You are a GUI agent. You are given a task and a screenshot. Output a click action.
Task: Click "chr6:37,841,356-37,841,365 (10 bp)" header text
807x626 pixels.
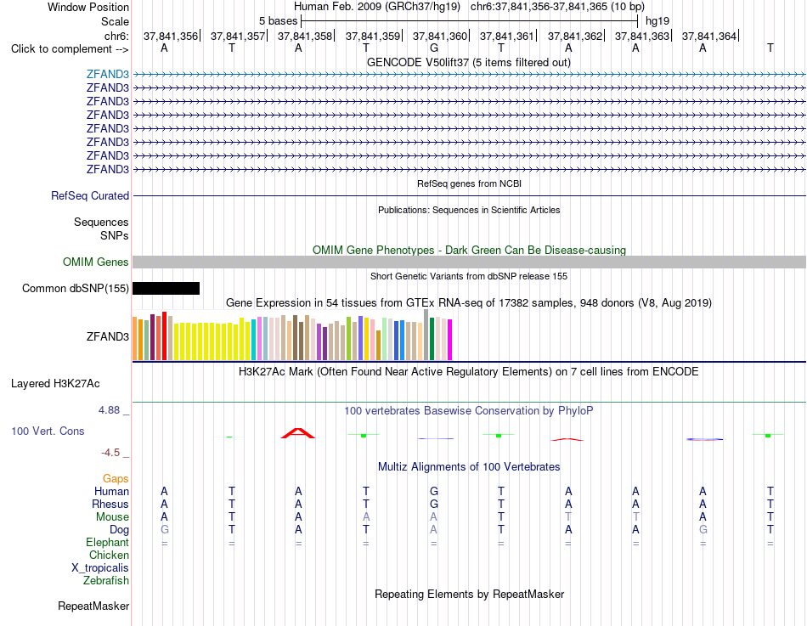point(557,7)
